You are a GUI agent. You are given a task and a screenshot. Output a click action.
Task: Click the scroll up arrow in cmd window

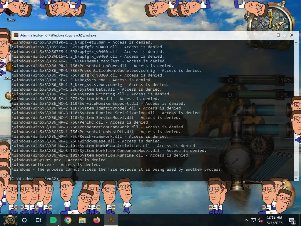[x=296, y=42]
